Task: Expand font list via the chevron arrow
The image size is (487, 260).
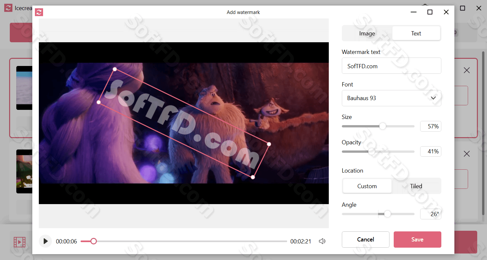Action: click(x=434, y=98)
